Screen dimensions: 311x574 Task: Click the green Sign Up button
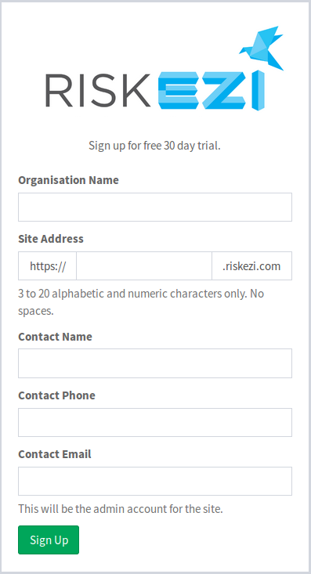pyautogui.click(x=49, y=540)
